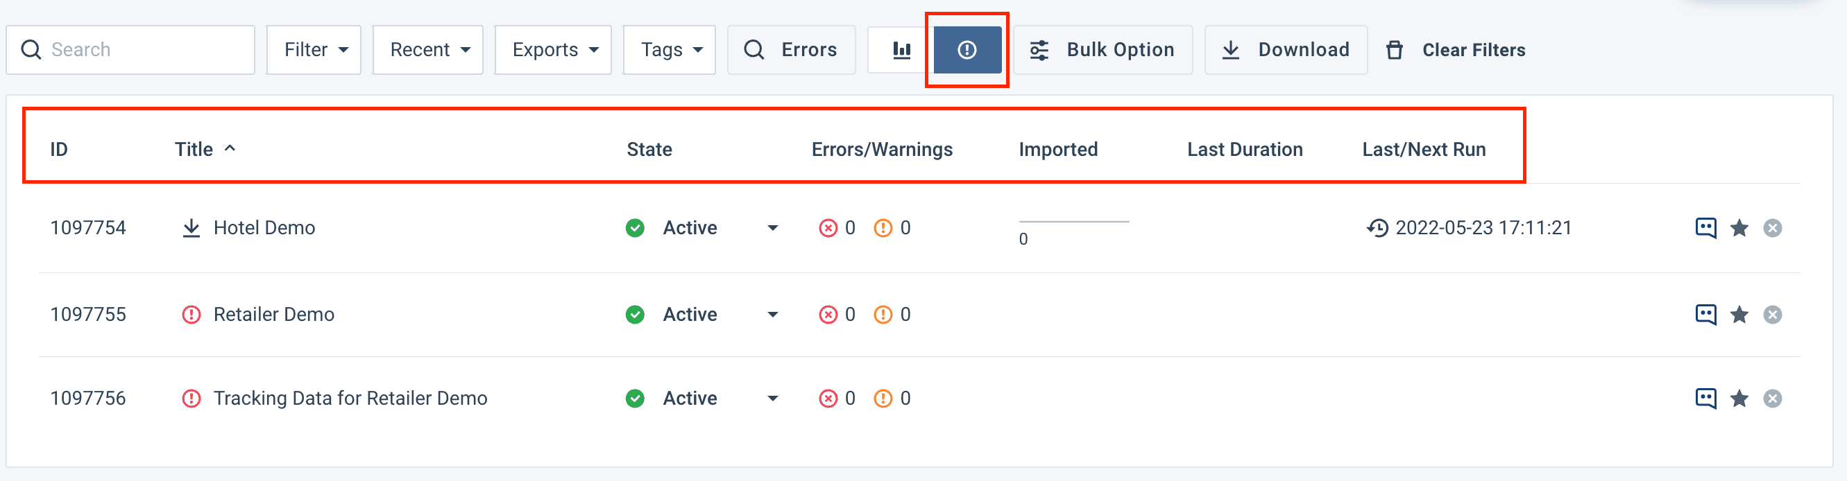Click the red error count icon for Hotel Demo
Screen dimensions: 1847x481
click(828, 227)
